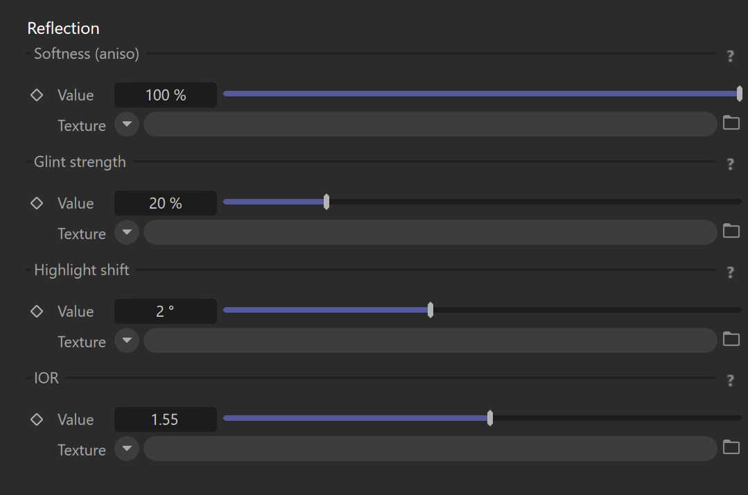Open IOR texture dropdown arrow

[127, 449]
